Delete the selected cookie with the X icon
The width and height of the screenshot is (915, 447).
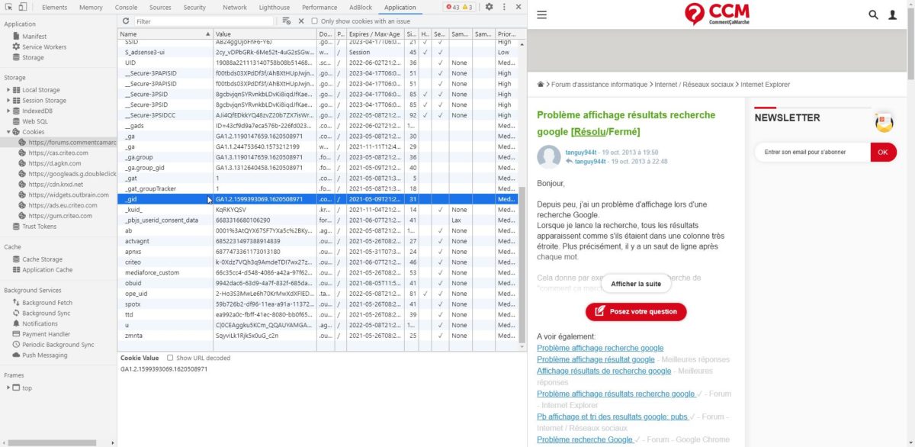click(x=301, y=21)
